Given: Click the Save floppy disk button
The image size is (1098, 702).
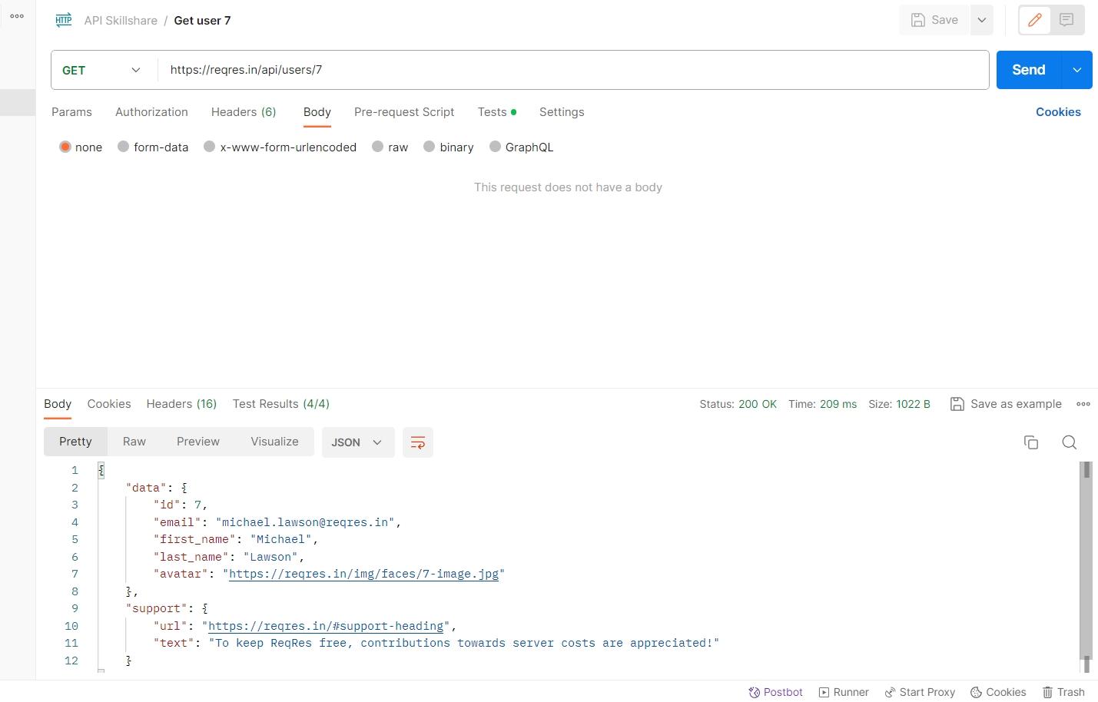Looking at the screenshot, I should click(x=934, y=20).
